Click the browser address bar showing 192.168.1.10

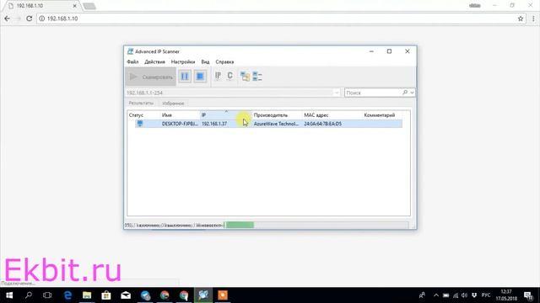(281, 19)
